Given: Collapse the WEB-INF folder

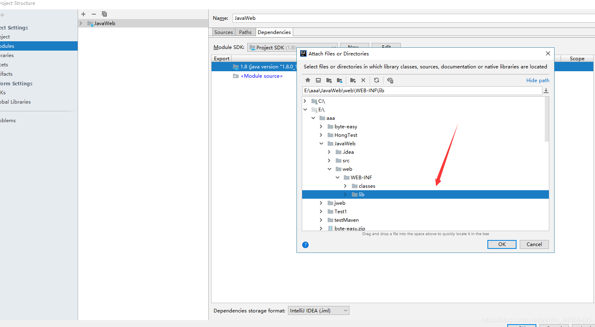Looking at the screenshot, I should (337, 178).
